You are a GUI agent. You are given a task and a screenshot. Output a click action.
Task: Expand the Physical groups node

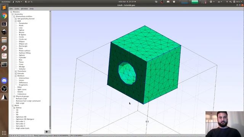pos(14,96)
